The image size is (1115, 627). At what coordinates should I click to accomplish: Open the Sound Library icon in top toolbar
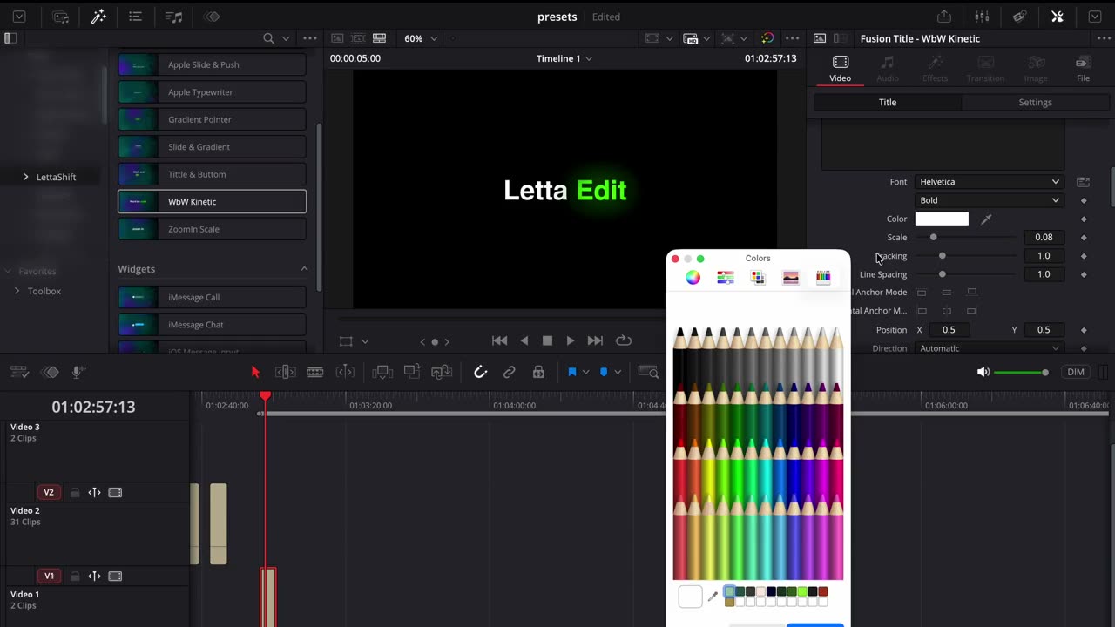(174, 17)
